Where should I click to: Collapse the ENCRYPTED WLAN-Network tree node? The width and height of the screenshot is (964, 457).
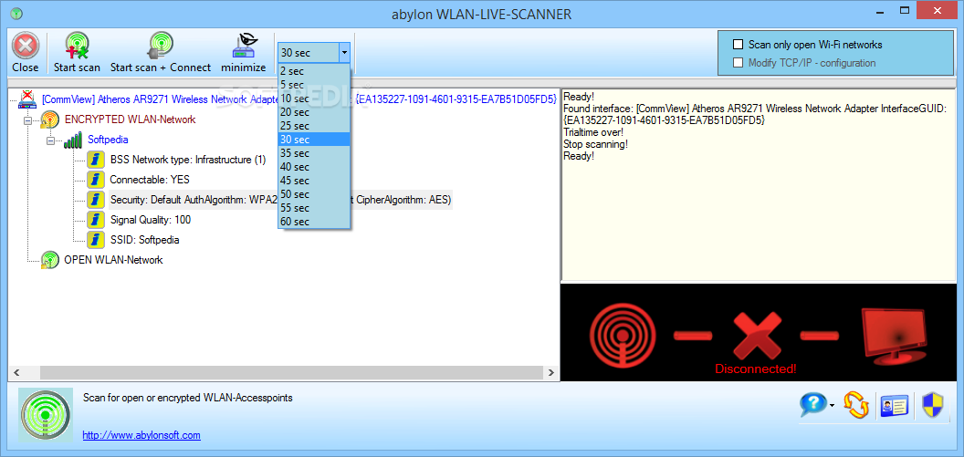pyautogui.click(x=27, y=120)
